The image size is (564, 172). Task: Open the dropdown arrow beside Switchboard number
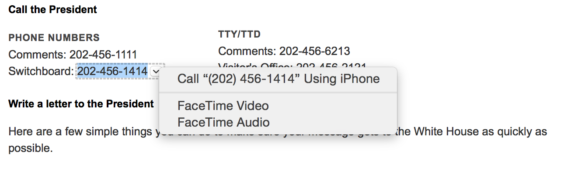(x=155, y=71)
